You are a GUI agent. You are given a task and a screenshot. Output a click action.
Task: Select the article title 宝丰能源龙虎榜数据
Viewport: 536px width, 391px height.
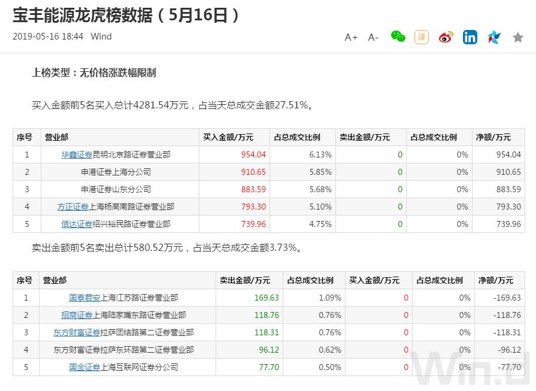(x=83, y=16)
